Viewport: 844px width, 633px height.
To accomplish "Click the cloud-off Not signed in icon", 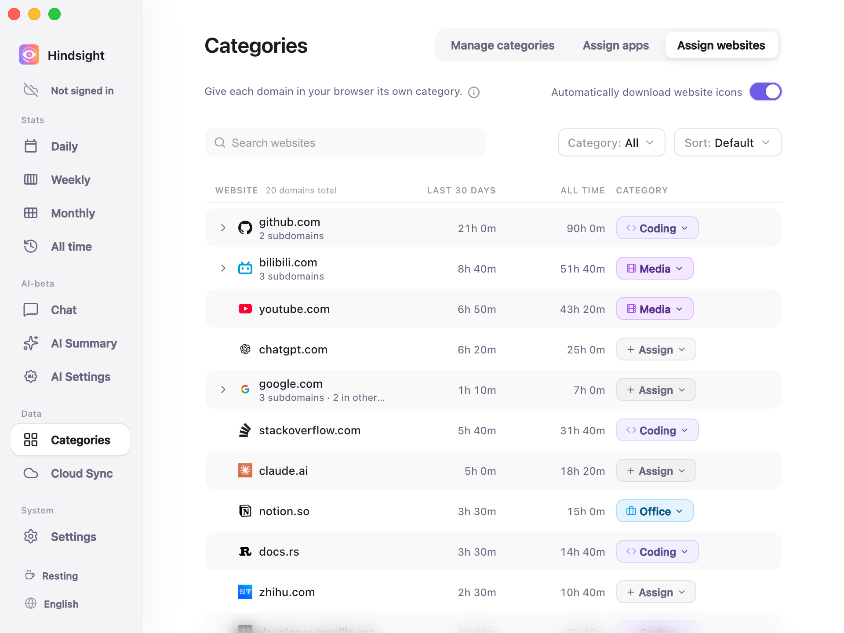I will pos(31,90).
